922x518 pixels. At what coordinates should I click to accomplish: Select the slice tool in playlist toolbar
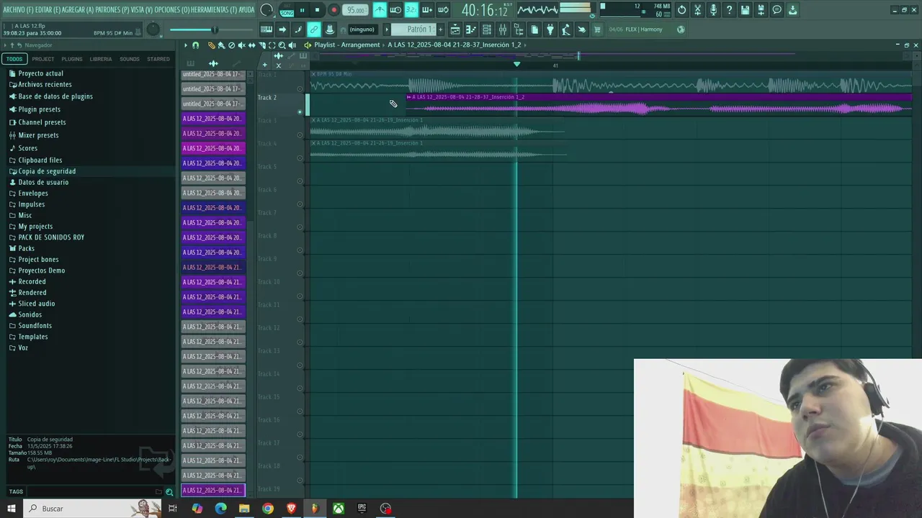262,45
